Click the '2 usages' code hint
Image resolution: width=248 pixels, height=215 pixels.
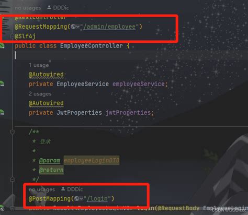[40, 94]
